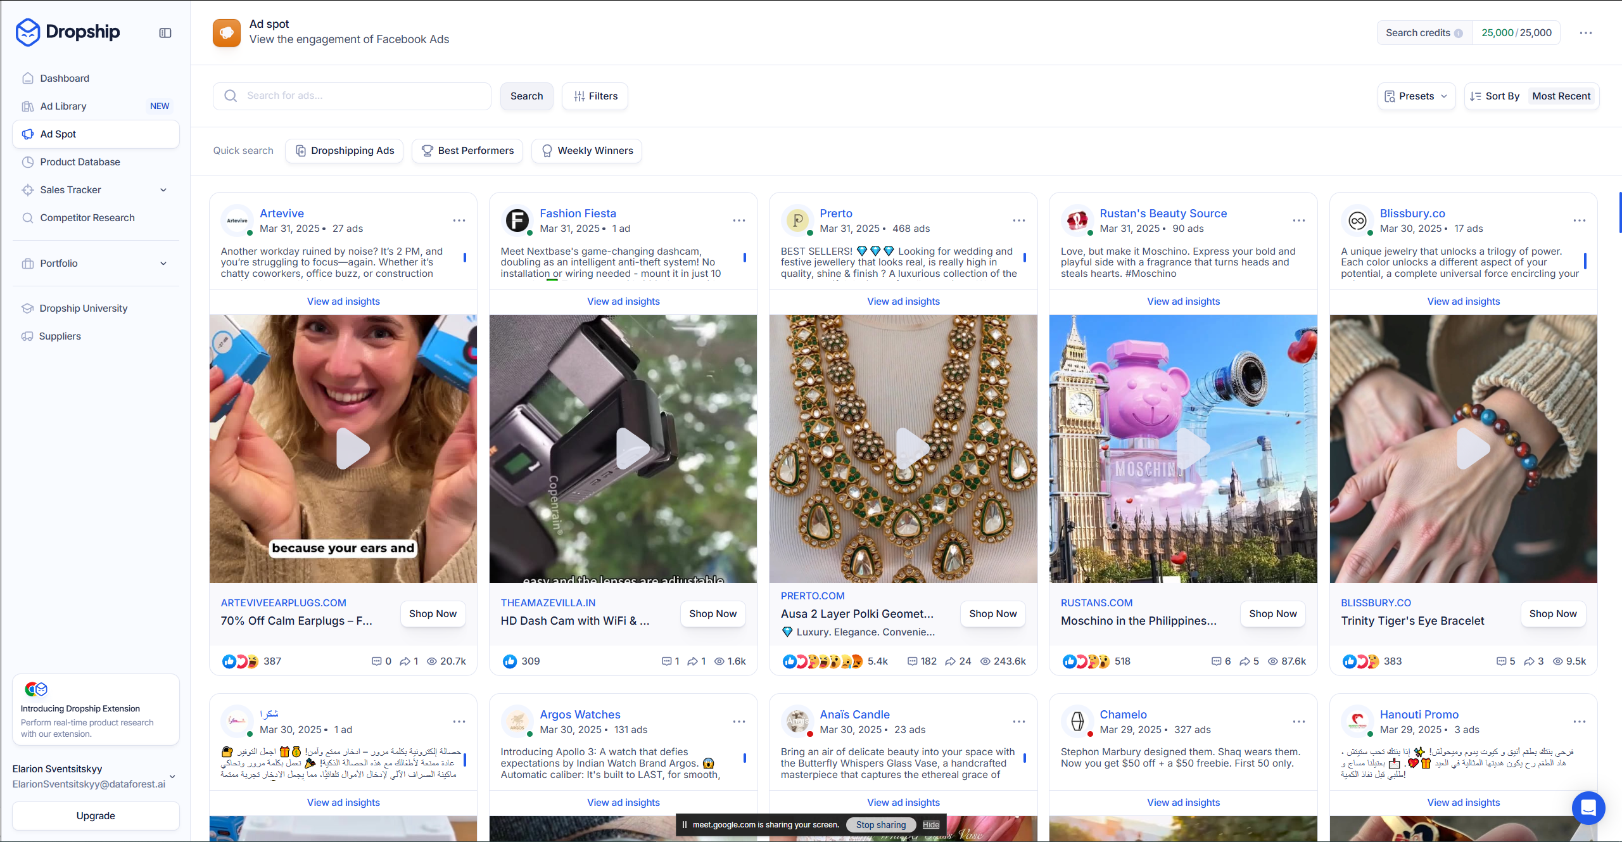Expand the Sales Tracker menu
This screenshot has height=842, width=1622.
coord(163,190)
